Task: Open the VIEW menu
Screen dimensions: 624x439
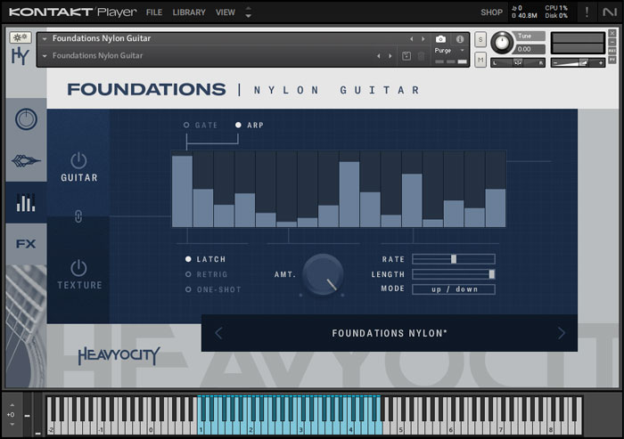Action: pos(226,12)
